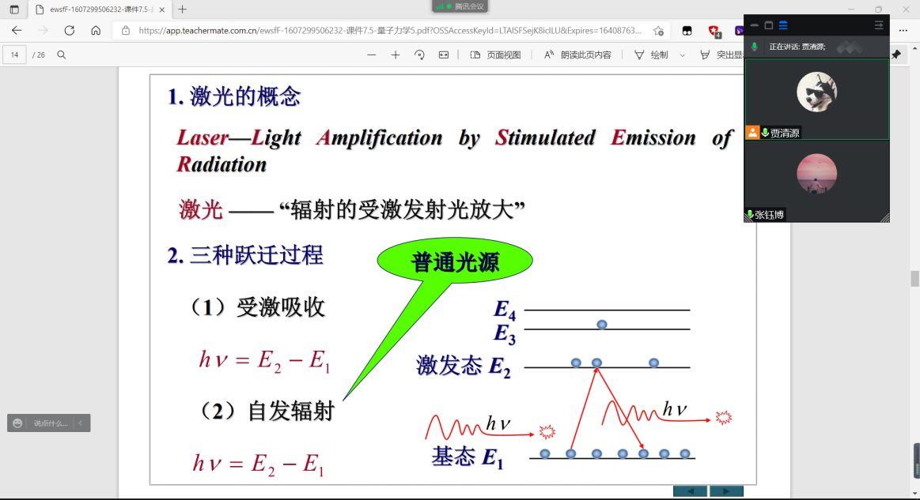Zoom in the PDF with plus icon
920x500 pixels.
tap(396, 55)
